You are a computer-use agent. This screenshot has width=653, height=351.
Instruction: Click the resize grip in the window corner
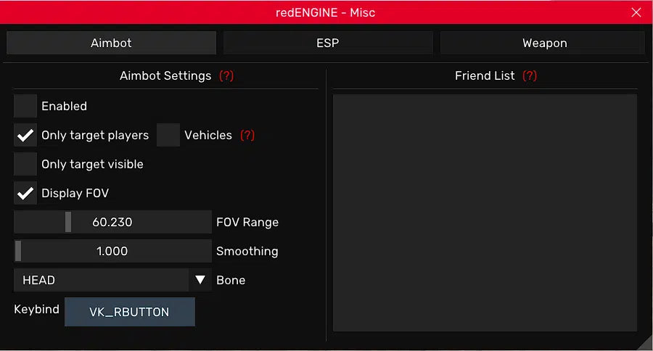[644, 343]
